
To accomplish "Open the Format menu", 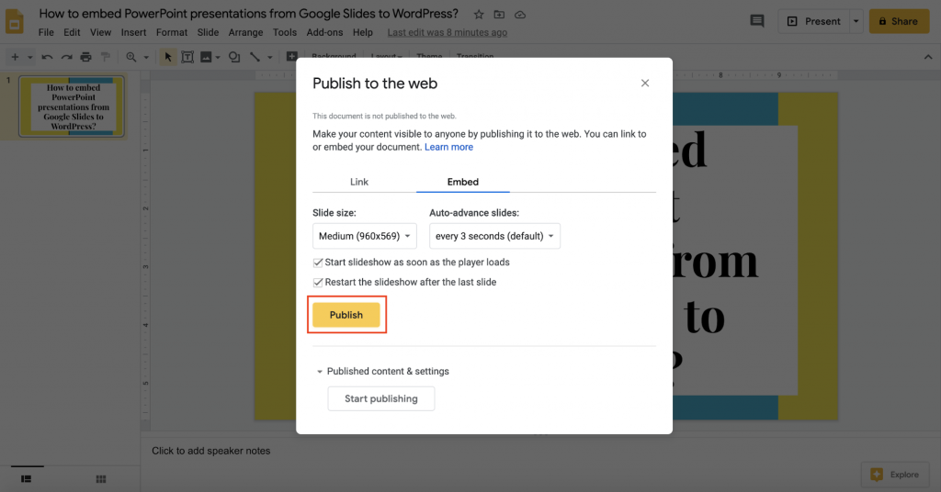I will click(172, 32).
